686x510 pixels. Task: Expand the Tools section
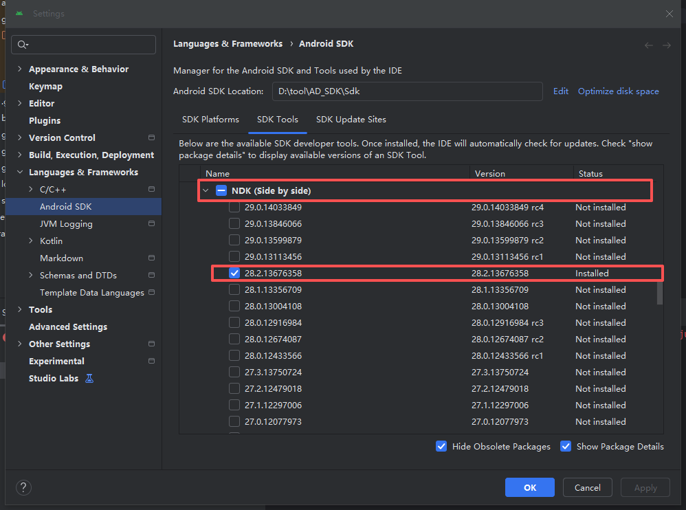tap(20, 309)
